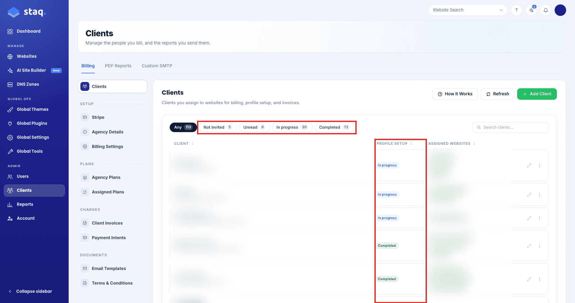575x303 pixels.
Task: Switch to the PDF Reports tab
Action: pos(118,66)
